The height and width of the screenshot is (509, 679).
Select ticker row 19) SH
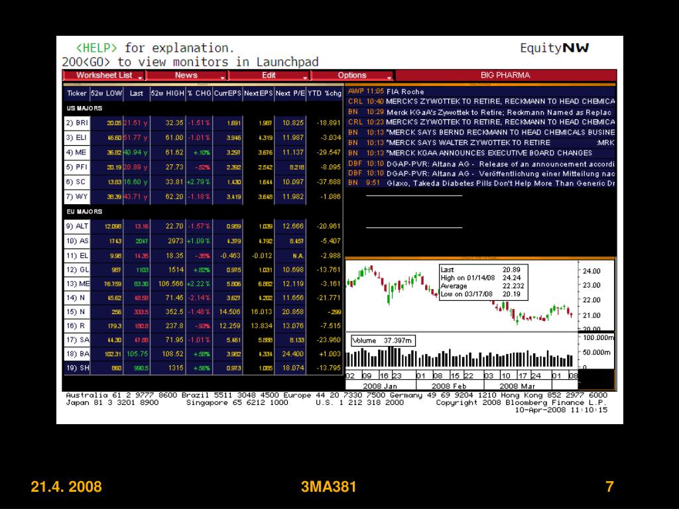tap(77, 368)
